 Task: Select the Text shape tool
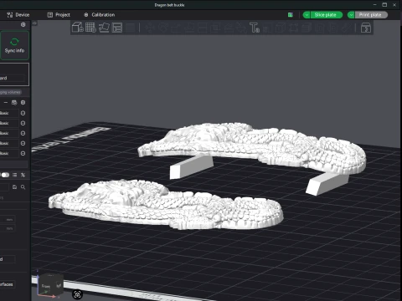[x=255, y=28]
